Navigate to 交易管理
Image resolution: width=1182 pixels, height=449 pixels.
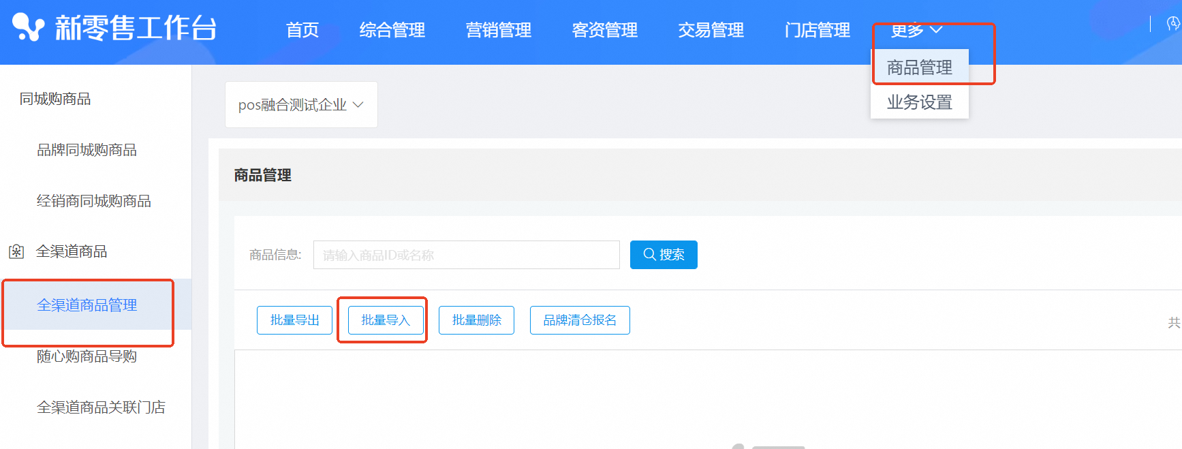(711, 30)
